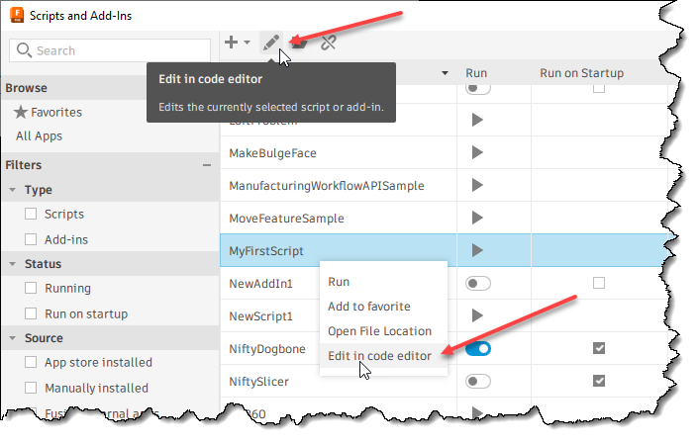The width and height of the screenshot is (700, 445).
Task: Click the pencil Edit in code editor icon
Action: point(270,43)
